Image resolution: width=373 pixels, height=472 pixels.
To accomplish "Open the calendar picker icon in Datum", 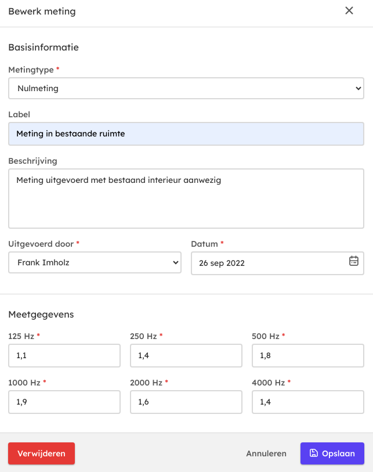I will [354, 261].
